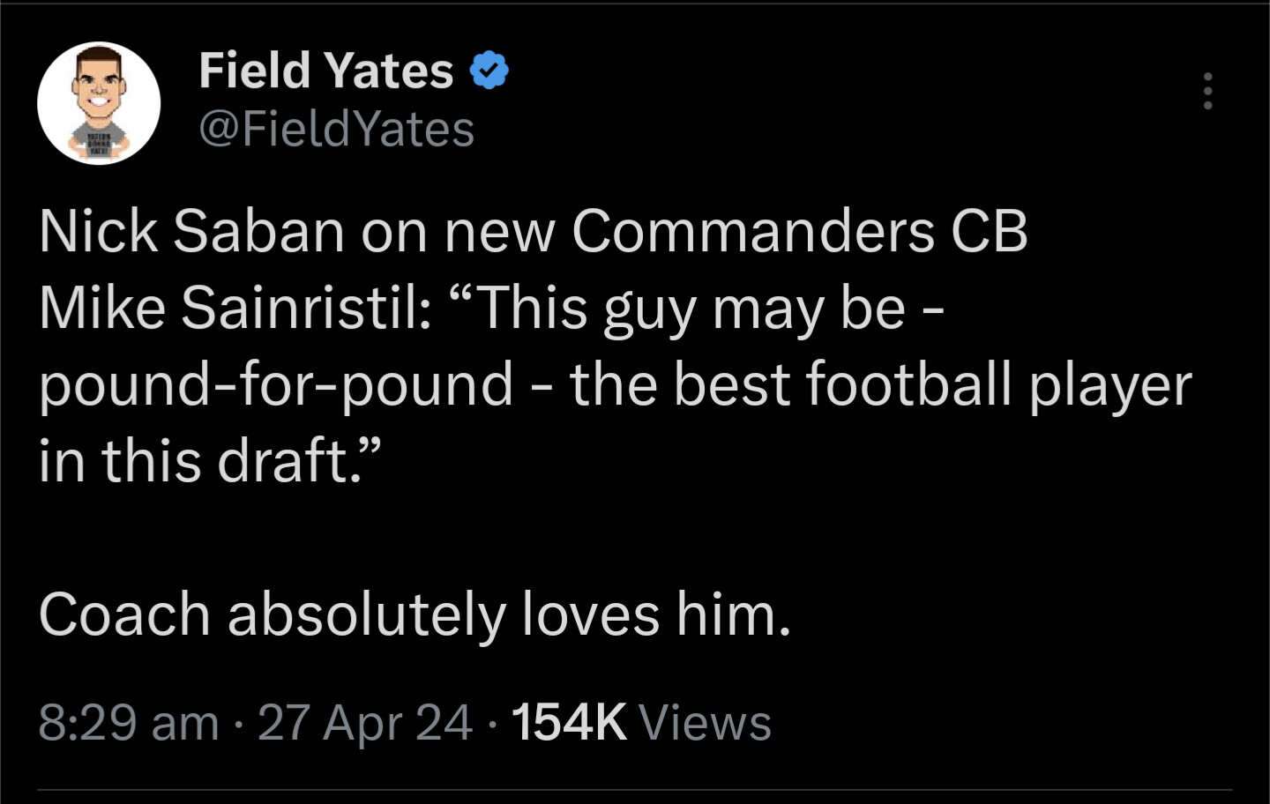Click the word 'new' in the tweet
1270x804 pixels.
(x=499, y=232)
